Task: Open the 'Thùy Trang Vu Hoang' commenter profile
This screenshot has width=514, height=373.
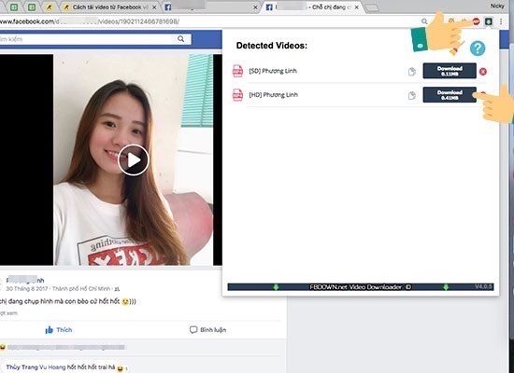Action: [x=36, y=367]
